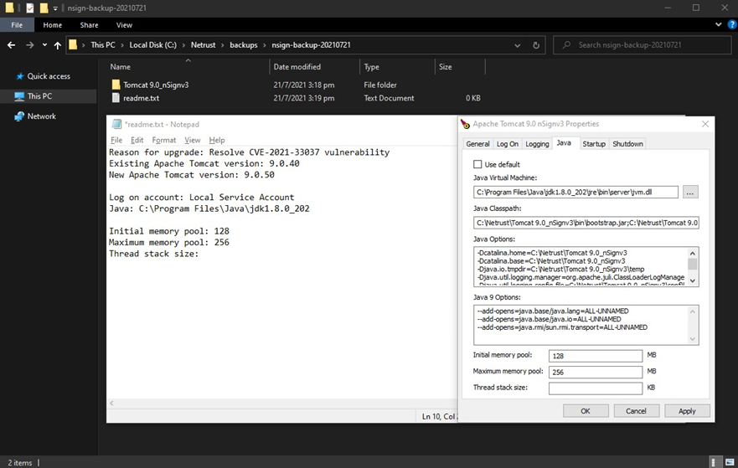Close the Tomcat Properties dialog
The image size is (738, 468).
pos(705,124)
